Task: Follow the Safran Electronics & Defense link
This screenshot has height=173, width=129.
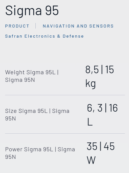Action: 45,36
